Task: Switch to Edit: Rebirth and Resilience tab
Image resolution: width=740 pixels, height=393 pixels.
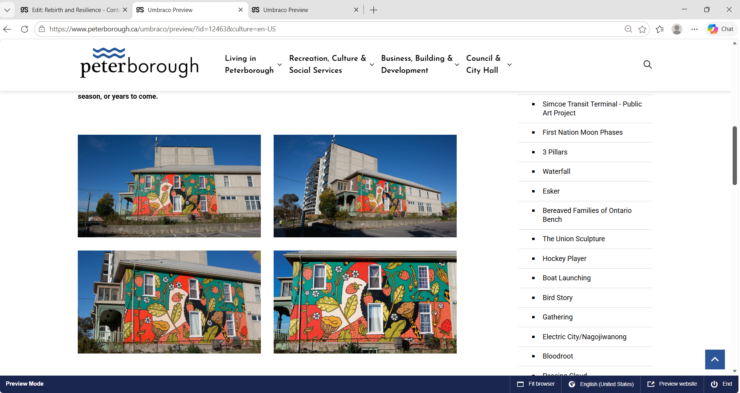Action: tap(74, 10)
